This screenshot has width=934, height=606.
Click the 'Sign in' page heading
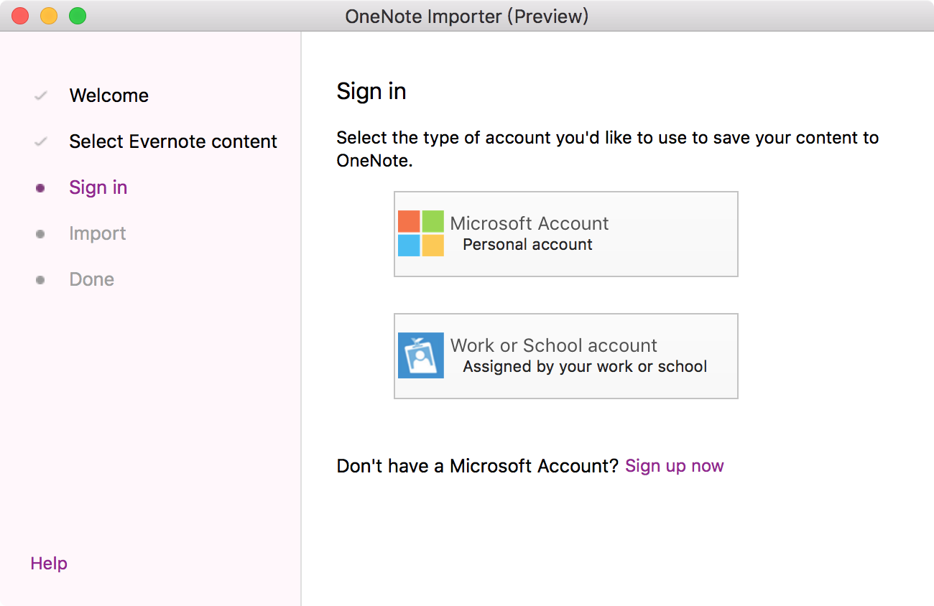point(371,91)
